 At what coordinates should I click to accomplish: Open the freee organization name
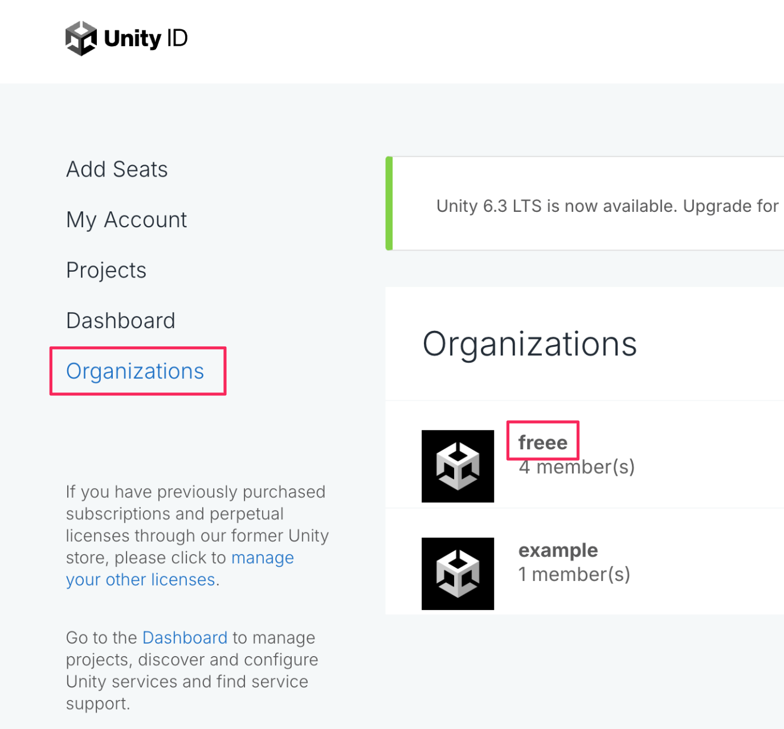(x=542, y=443)
